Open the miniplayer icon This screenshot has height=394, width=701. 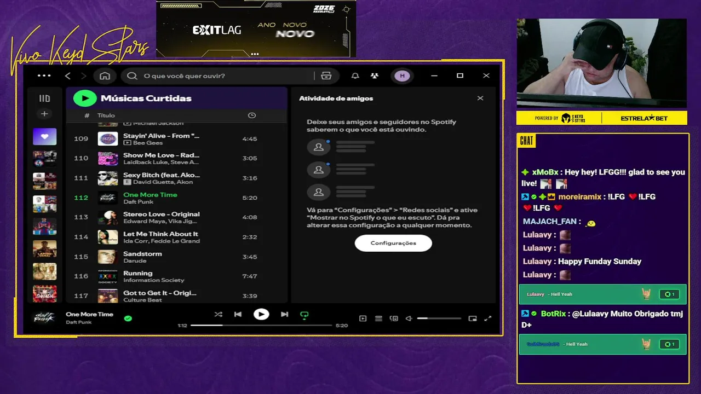click(x=473, y=318)
